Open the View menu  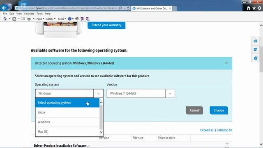19,14
